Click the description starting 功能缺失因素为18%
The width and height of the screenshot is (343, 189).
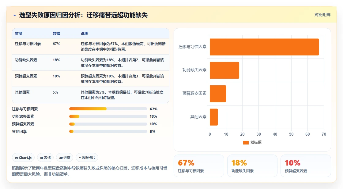coord(123,62)
